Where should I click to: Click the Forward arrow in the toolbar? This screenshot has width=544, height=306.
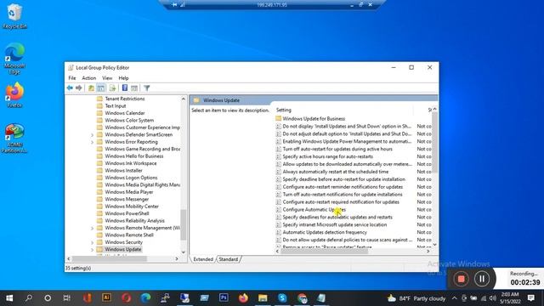79,88
